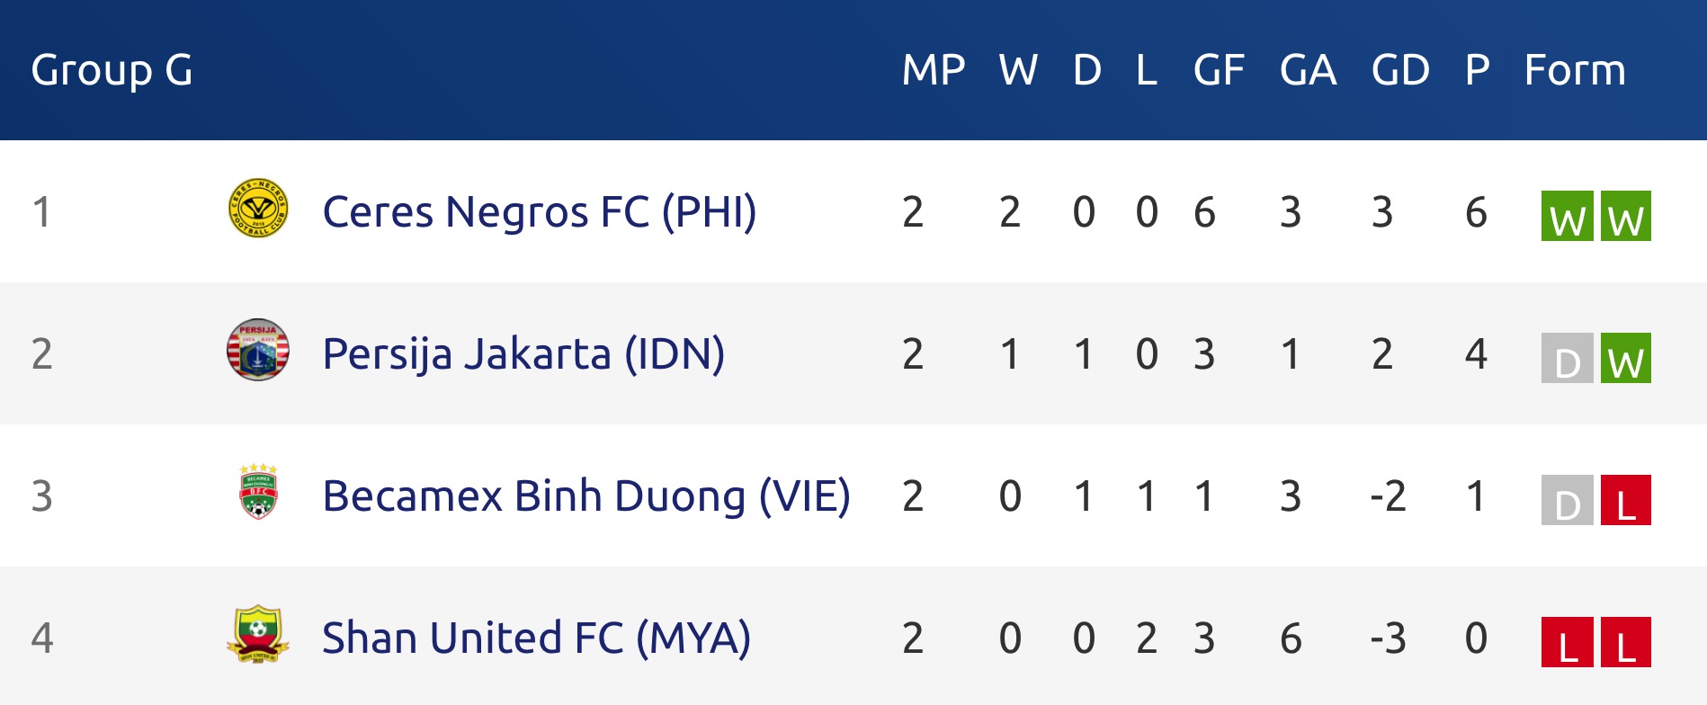The width and height of the screenshot is (1707, 705).
Task: Click Persija Jakarta's gray D form badge
Action: tap(1568, 358)
